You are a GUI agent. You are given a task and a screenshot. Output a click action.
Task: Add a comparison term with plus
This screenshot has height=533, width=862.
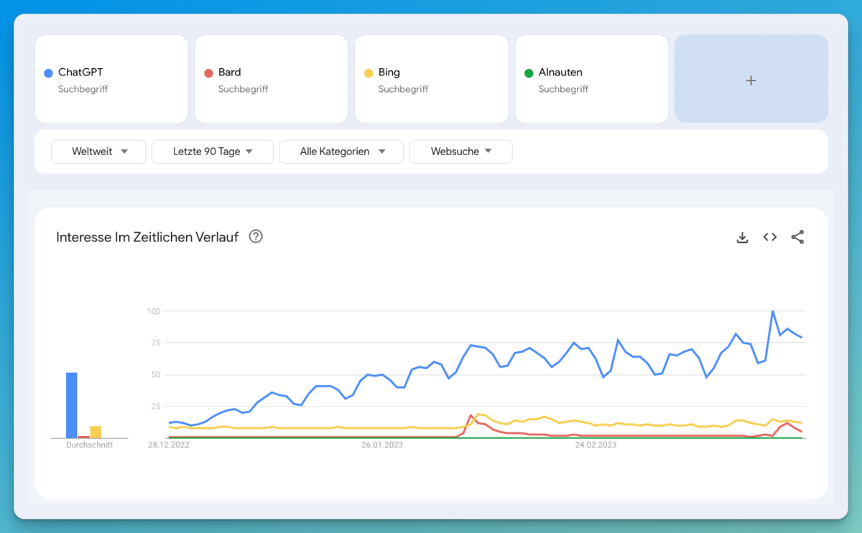coord(751,80)
